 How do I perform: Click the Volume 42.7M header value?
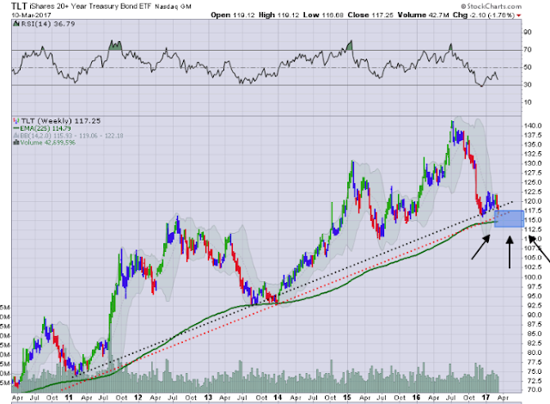pos(424,15)
